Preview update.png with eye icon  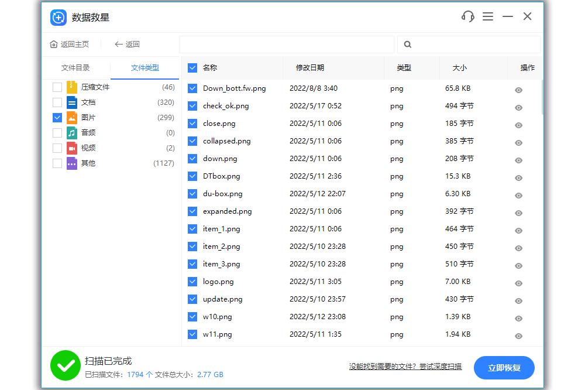(518, 301)
